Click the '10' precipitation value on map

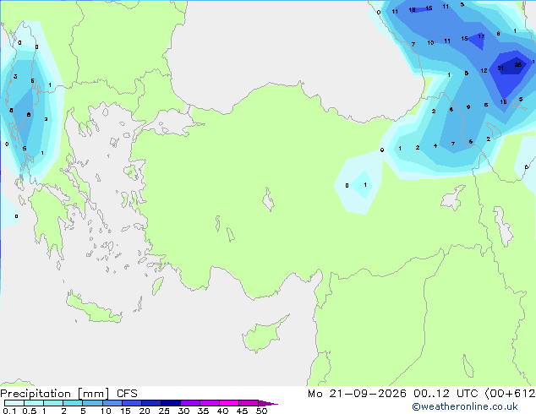coord(430,43)
